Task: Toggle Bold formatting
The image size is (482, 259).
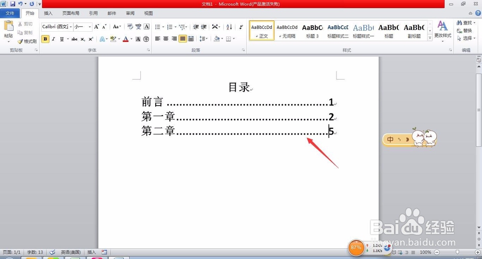Action: [45, 39]
